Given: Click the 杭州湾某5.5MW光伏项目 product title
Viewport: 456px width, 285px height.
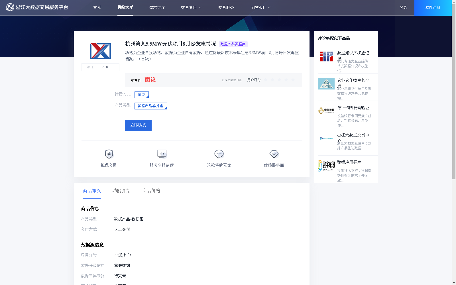Looking at the screenshot, I should coord(171,44).
